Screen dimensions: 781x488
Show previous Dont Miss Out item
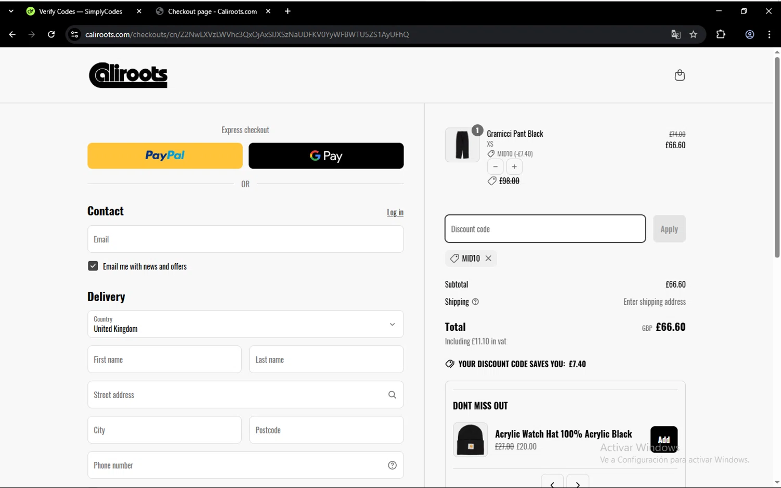(x=552, y=482)
